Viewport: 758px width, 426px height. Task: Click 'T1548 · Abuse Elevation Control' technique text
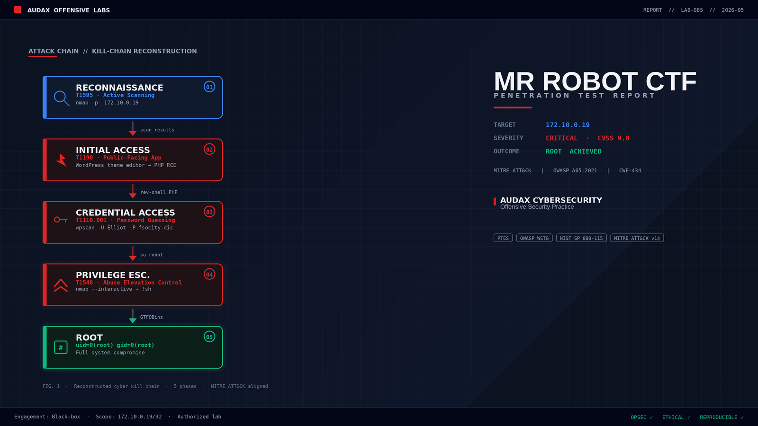click(x=129, y=283)
